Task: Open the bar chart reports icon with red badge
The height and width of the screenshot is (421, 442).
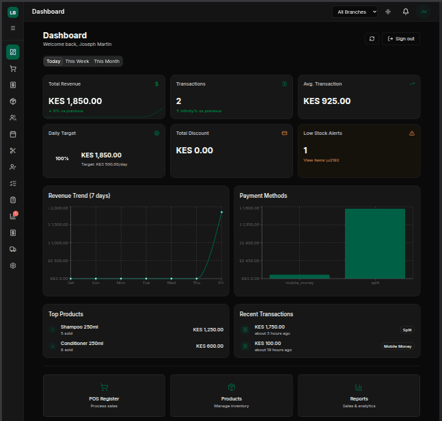Action: [13, 216]
